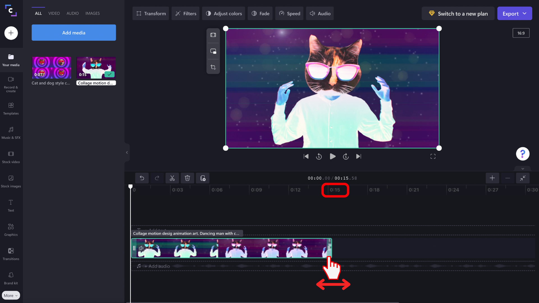
Task: Click Switch to a new plan
Action: (x=458, y=13)
